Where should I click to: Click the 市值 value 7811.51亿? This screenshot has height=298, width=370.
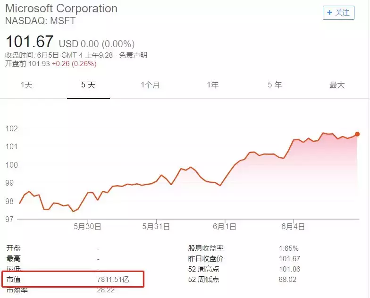(x=120, y=280)
